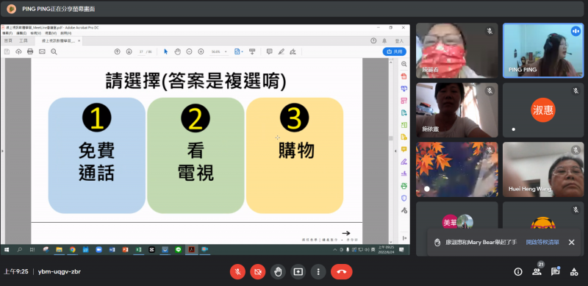Open more options menu in Meet
The height and width of the screenshot is (286, 588).
(x=318, y=272)
